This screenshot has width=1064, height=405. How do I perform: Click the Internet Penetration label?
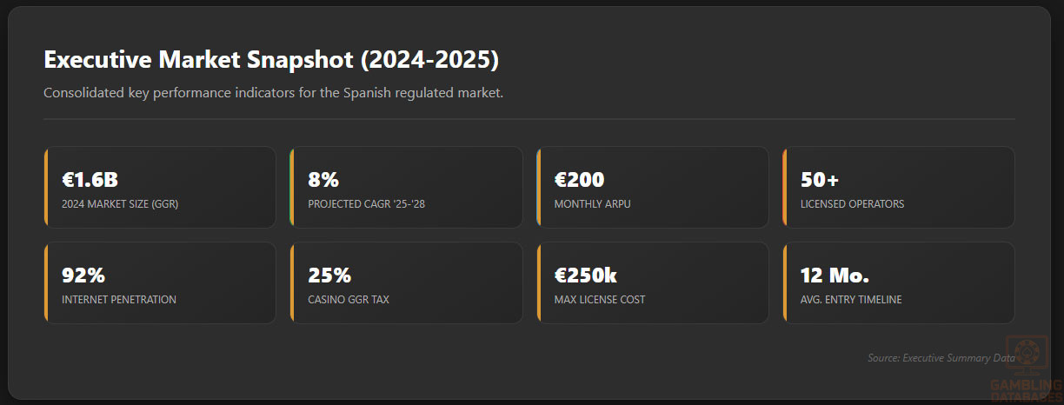coord(119,300)
